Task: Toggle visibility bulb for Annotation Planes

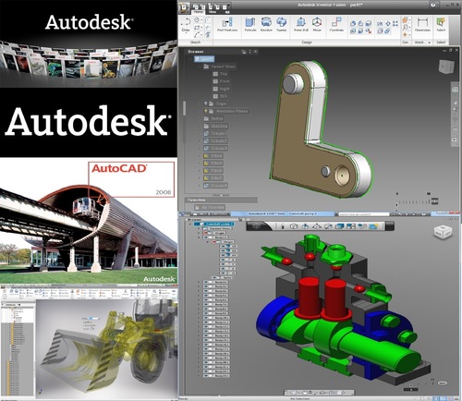Action: click(206, 111)
